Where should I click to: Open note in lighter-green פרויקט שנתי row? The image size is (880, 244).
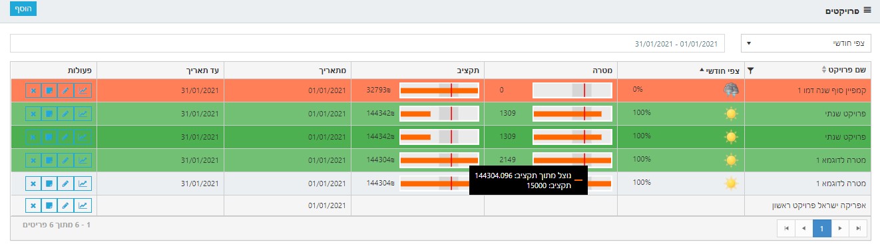(50, 114)
